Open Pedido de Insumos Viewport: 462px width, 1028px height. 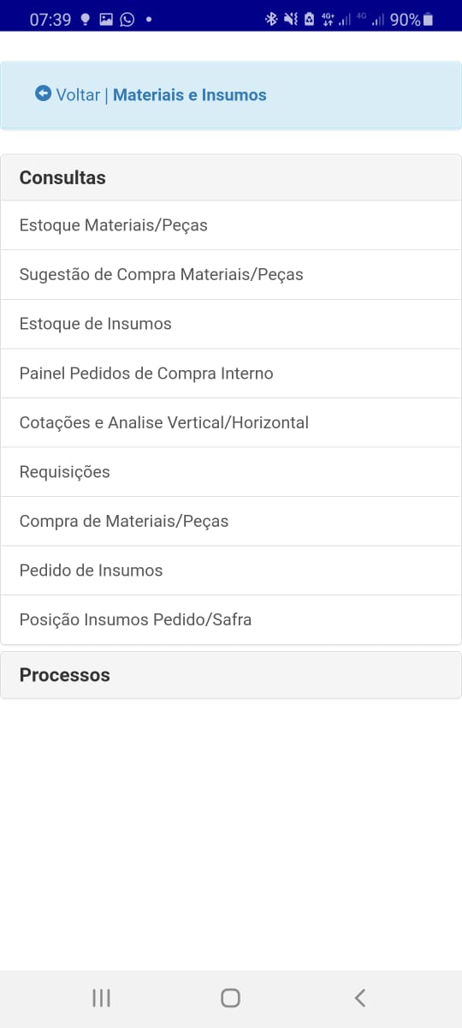(x=231, y=571)
